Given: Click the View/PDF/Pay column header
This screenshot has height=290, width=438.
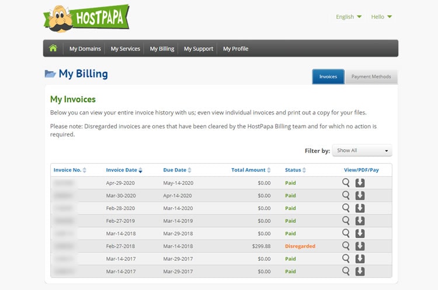Looking at the screenshot, I should [361, 170].
